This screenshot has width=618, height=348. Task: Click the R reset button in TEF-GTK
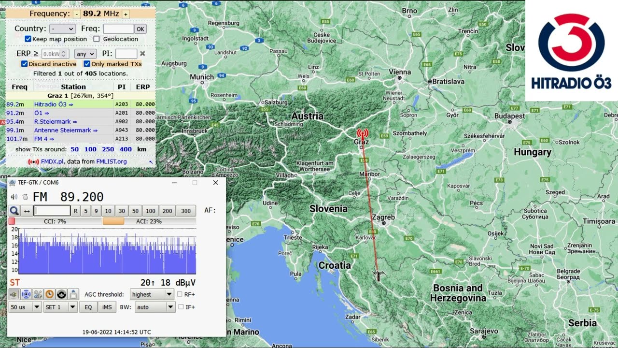click(x=76, y=211)
